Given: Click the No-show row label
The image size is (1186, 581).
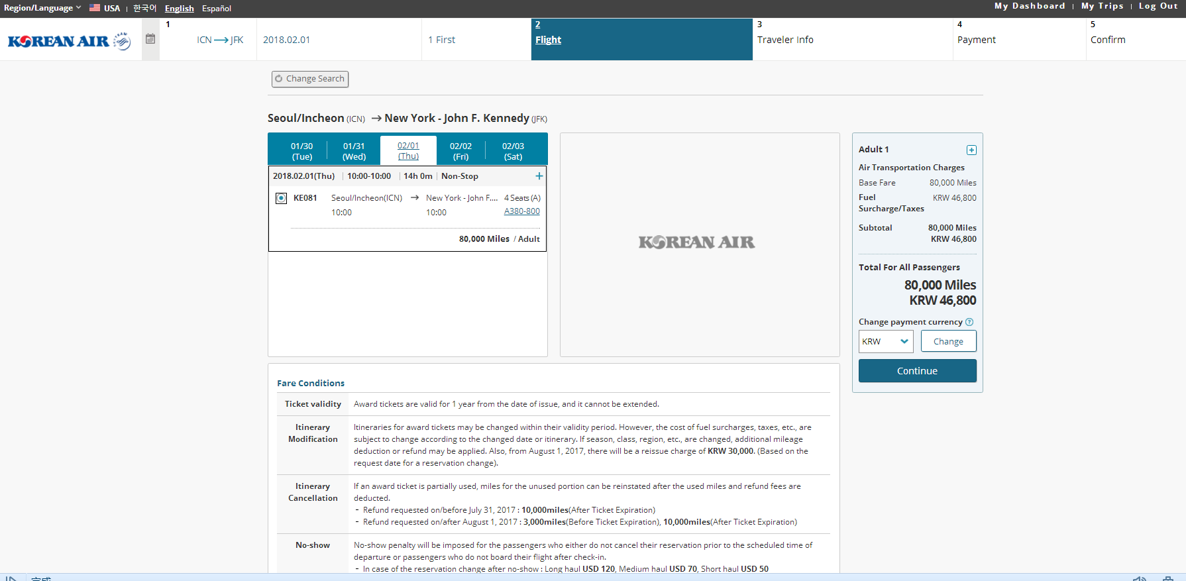Looking at the screenshot, I should pyautogui.click(x=313, y=545).
